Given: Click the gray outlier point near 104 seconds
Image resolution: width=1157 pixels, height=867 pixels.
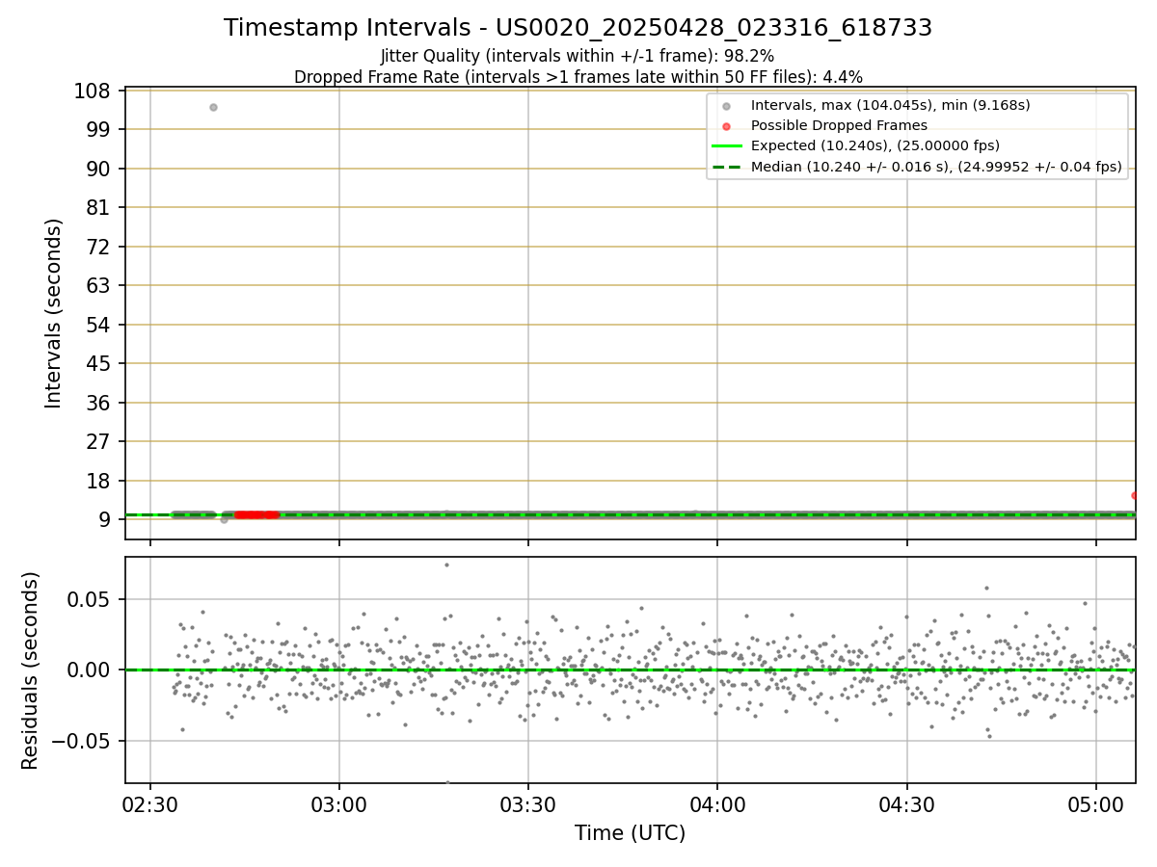Looking at the screenshot, I should pyautogui.click(x=213, y=107).
